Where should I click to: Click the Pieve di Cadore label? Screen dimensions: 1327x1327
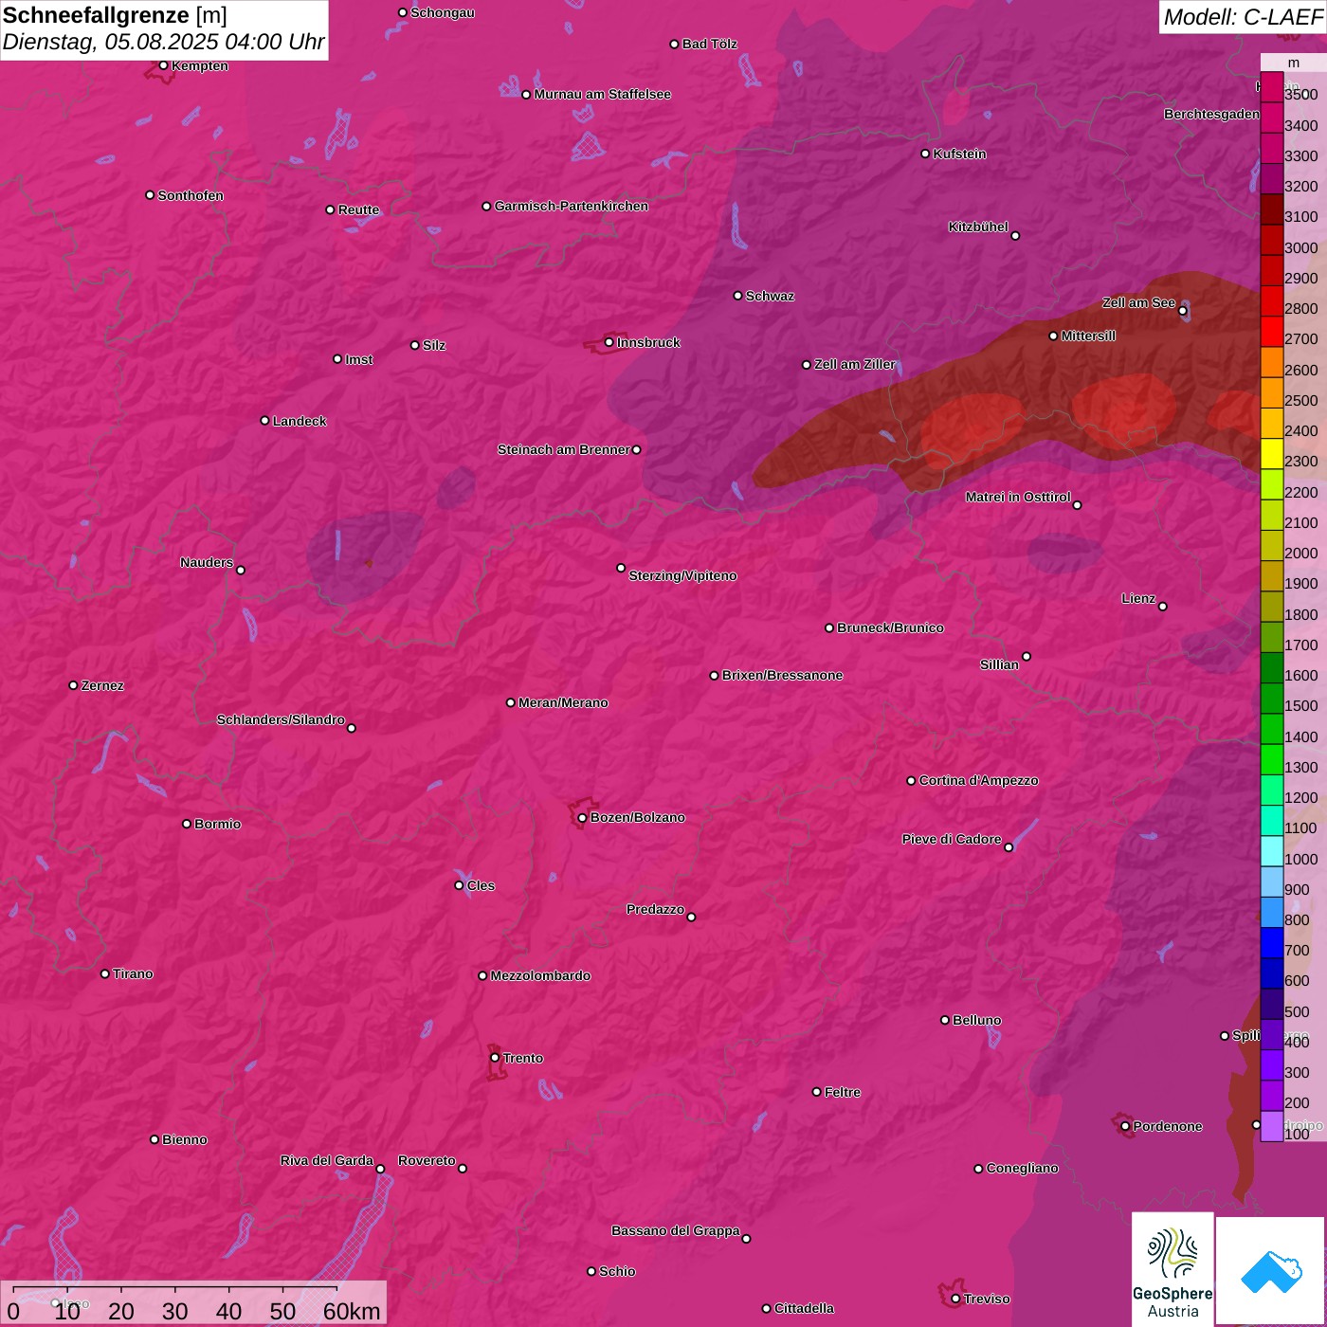(x=952, y=839)
